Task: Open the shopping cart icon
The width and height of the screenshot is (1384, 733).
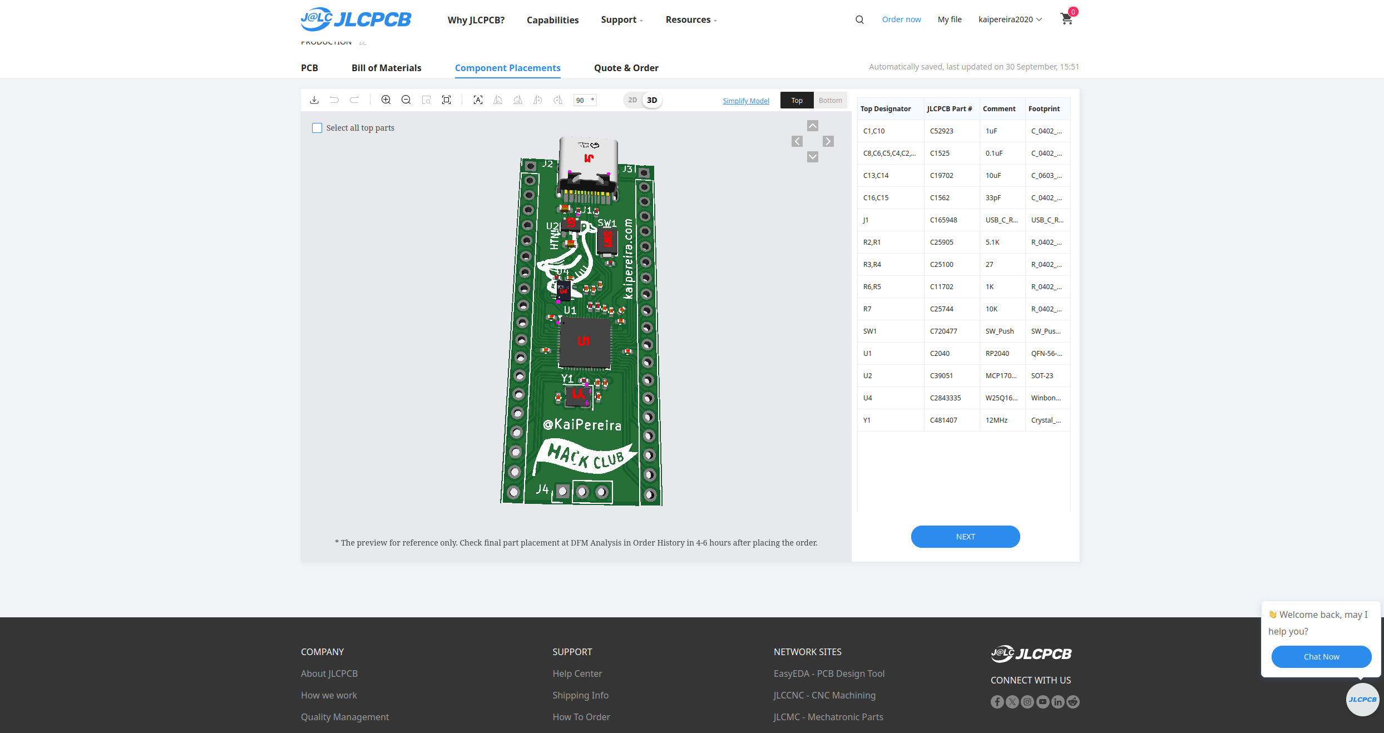Action: [x=1066, y=19]
